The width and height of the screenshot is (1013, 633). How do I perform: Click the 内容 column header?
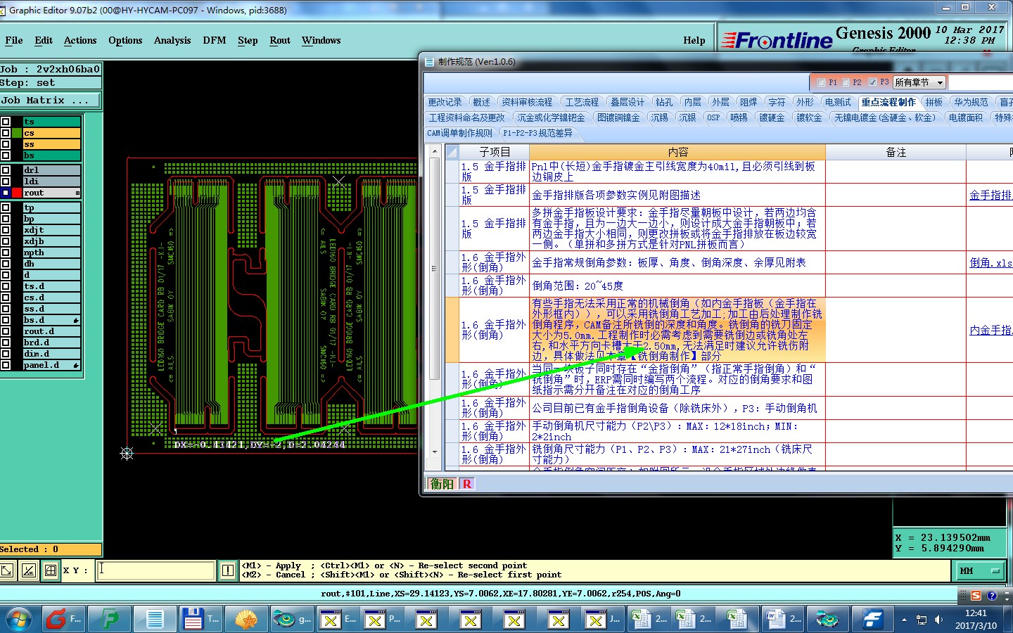point(677,152)
